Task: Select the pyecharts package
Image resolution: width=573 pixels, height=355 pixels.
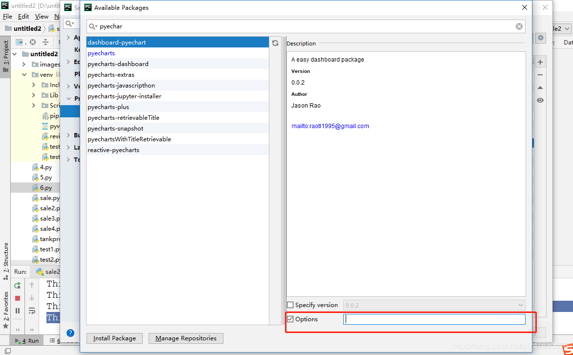Action: coord(177,53)
